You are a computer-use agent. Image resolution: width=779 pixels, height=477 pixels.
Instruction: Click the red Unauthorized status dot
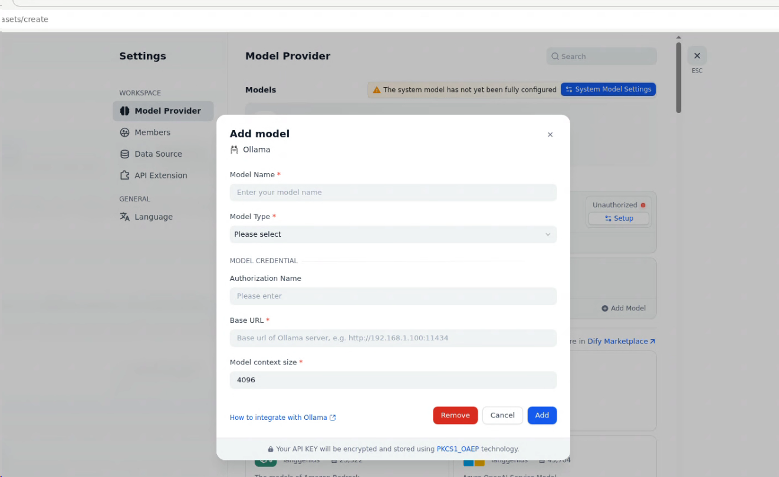[643, 205]
